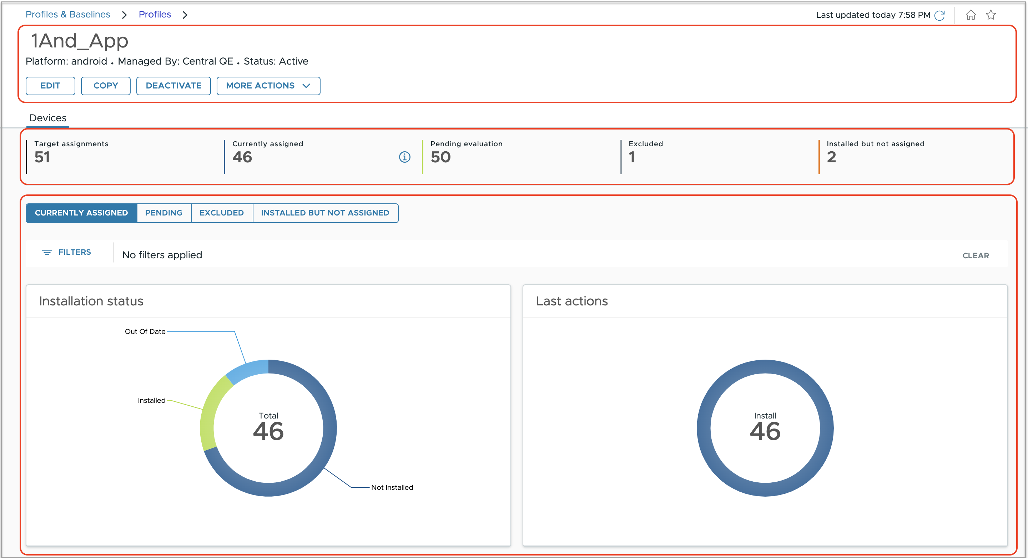The image size is (1028, 558).
Task: Click Install 46 in Last actions chart
Action: click(x=765, y=427)
